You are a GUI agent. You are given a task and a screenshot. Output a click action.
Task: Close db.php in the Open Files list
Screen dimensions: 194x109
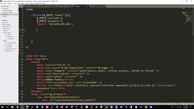click(2, 16)
